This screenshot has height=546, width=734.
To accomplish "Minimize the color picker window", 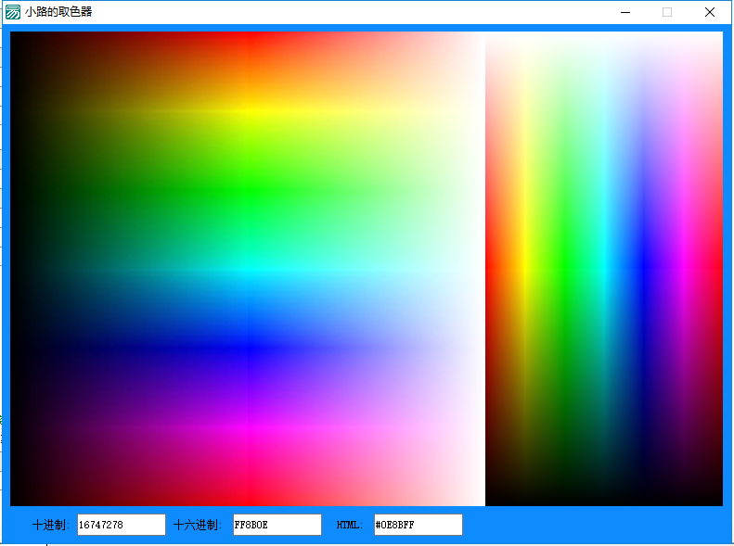I will (625, 12).
